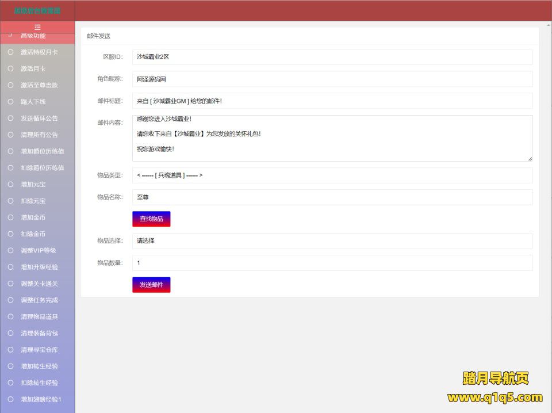Viewport: 552px width, 413px height.
Task: Click the circle icon beside 增加转生经验
Action: coord(10,366)
